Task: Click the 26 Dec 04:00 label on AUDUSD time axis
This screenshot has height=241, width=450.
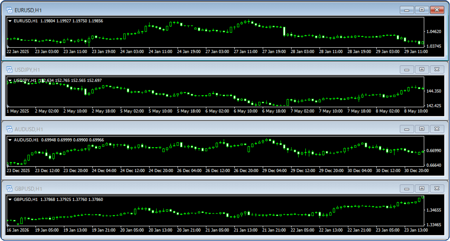Action: [x=189, y=171]
